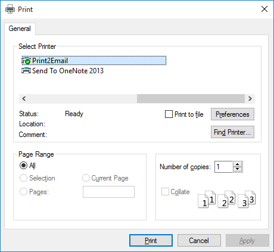Select the Send To OneNote 2013 printer icon
The image size is (274, 252).
coord(26,71)
